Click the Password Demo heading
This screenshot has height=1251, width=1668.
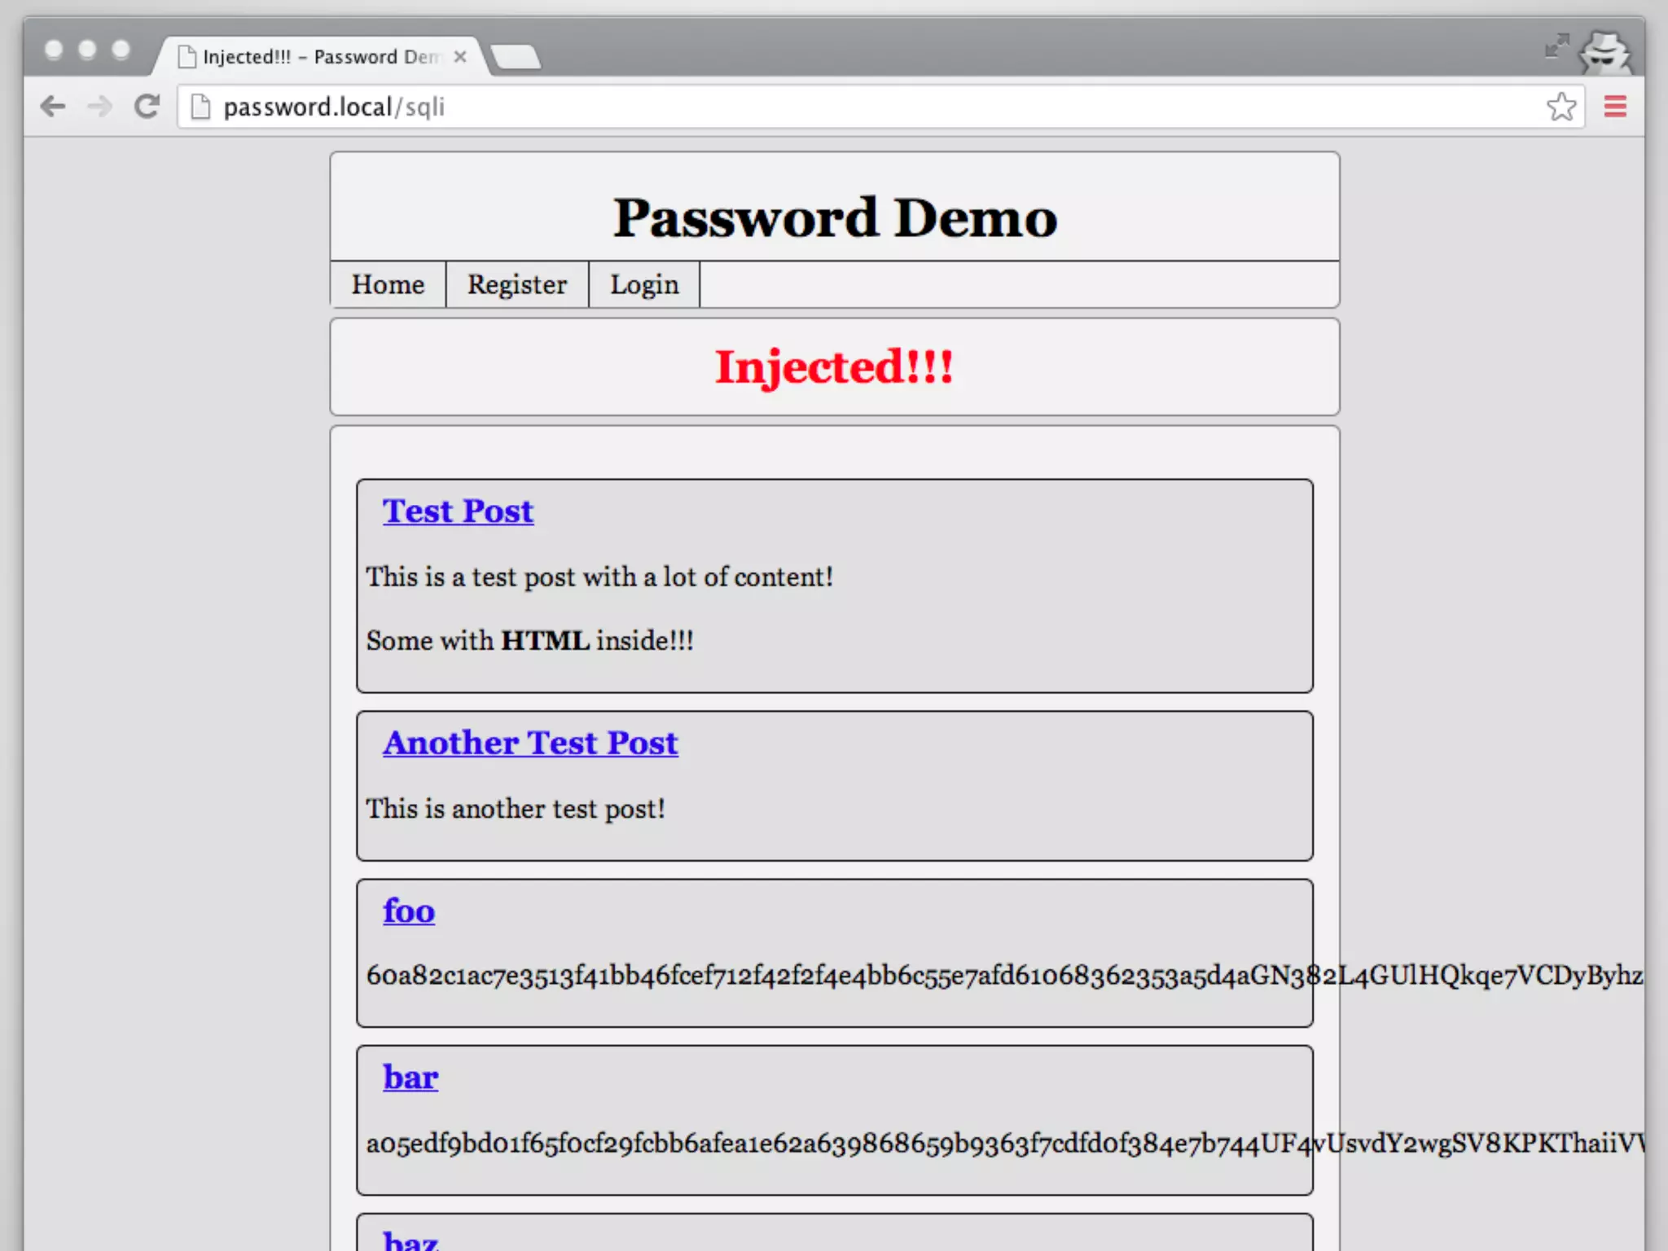pyautogui.click(x=835, y=218)
